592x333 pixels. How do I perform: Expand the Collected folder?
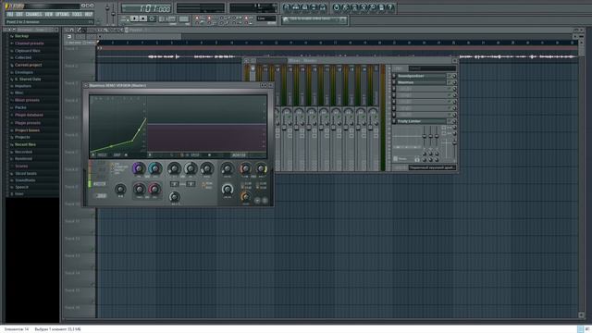[x=22, y=57]
